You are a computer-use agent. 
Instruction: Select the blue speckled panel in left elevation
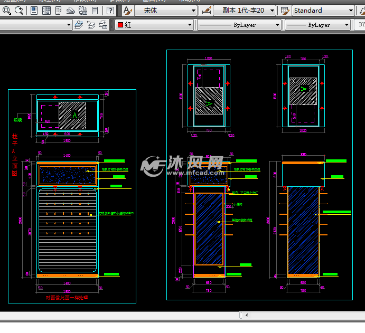[x=68, y=175]
